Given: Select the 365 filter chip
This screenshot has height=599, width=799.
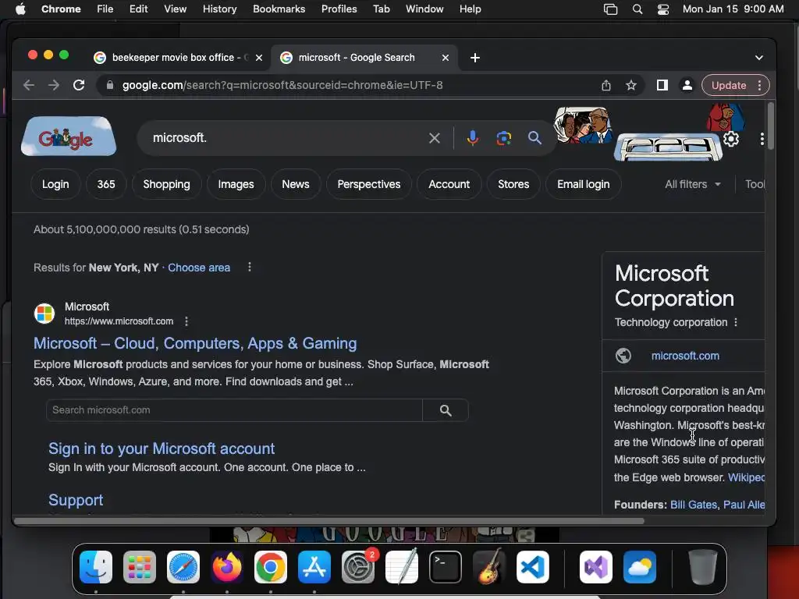Looking at the screenshot, I should pyautogui.click(x=106, y=184).
